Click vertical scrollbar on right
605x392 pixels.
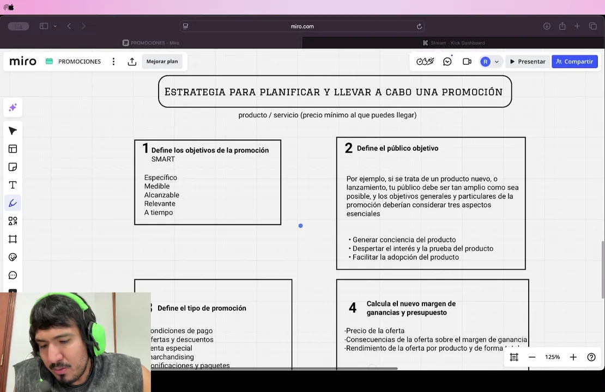pyautogui.click(x=603, y=269)
